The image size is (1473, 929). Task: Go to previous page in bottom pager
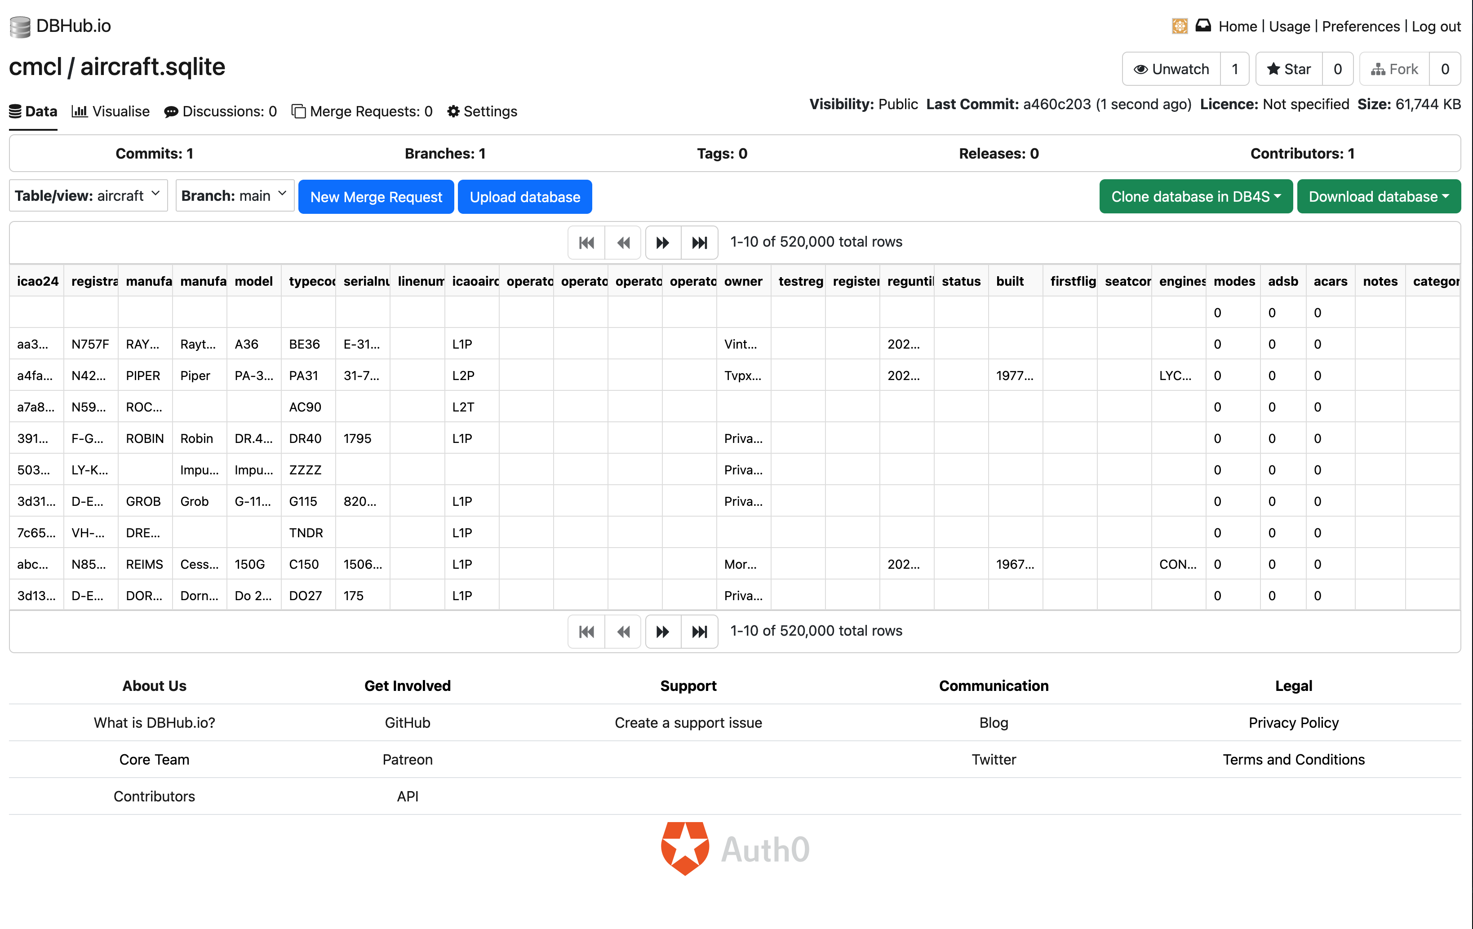coord(623,631)
